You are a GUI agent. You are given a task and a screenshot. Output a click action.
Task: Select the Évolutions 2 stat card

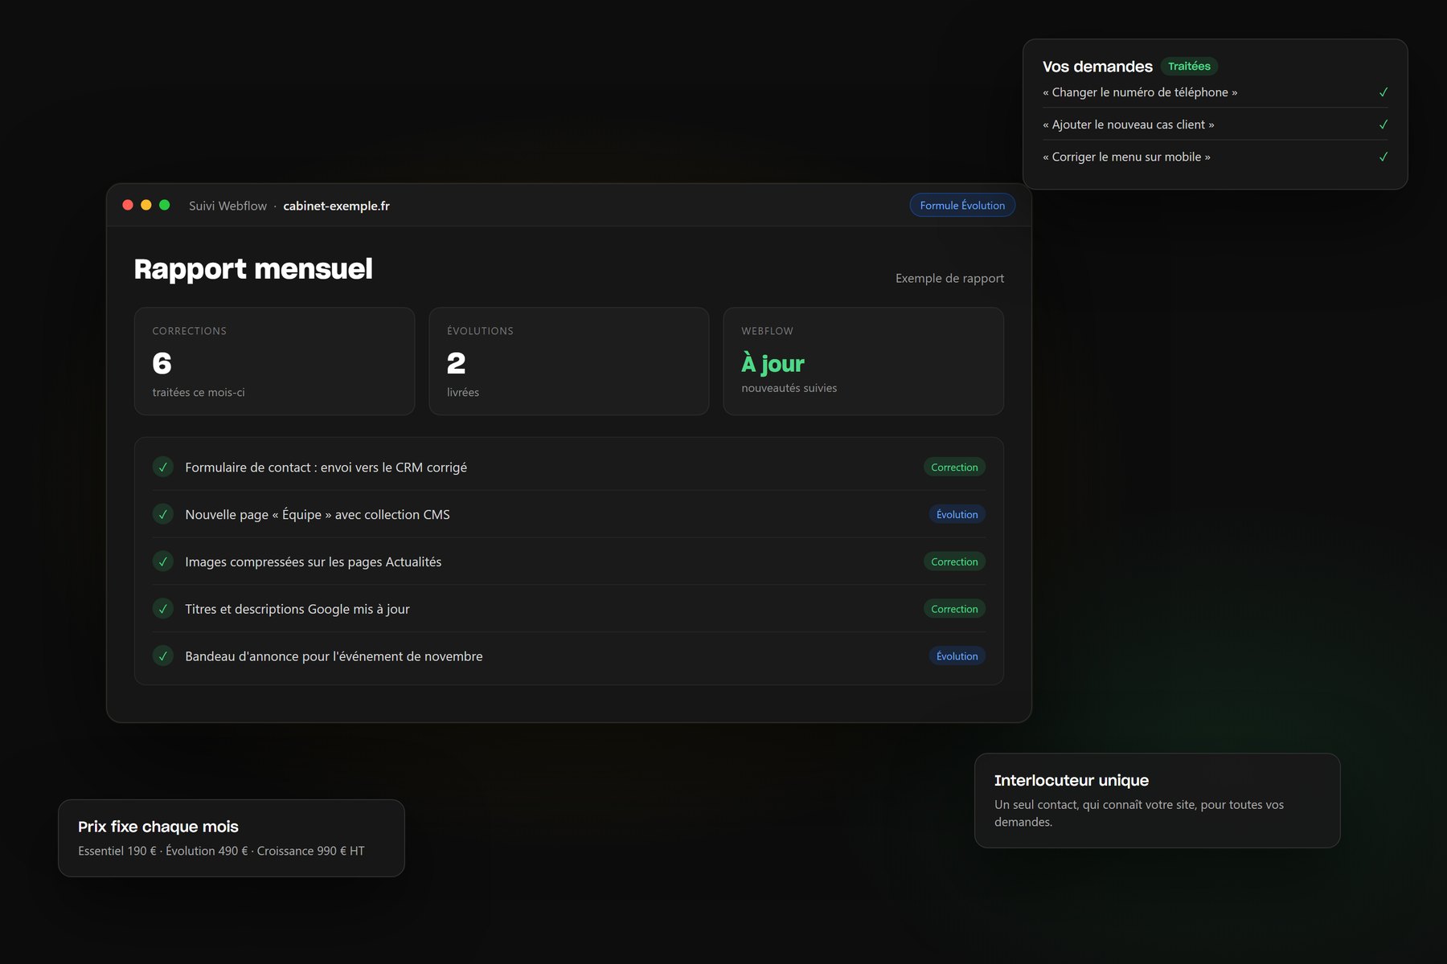(569, 361)
